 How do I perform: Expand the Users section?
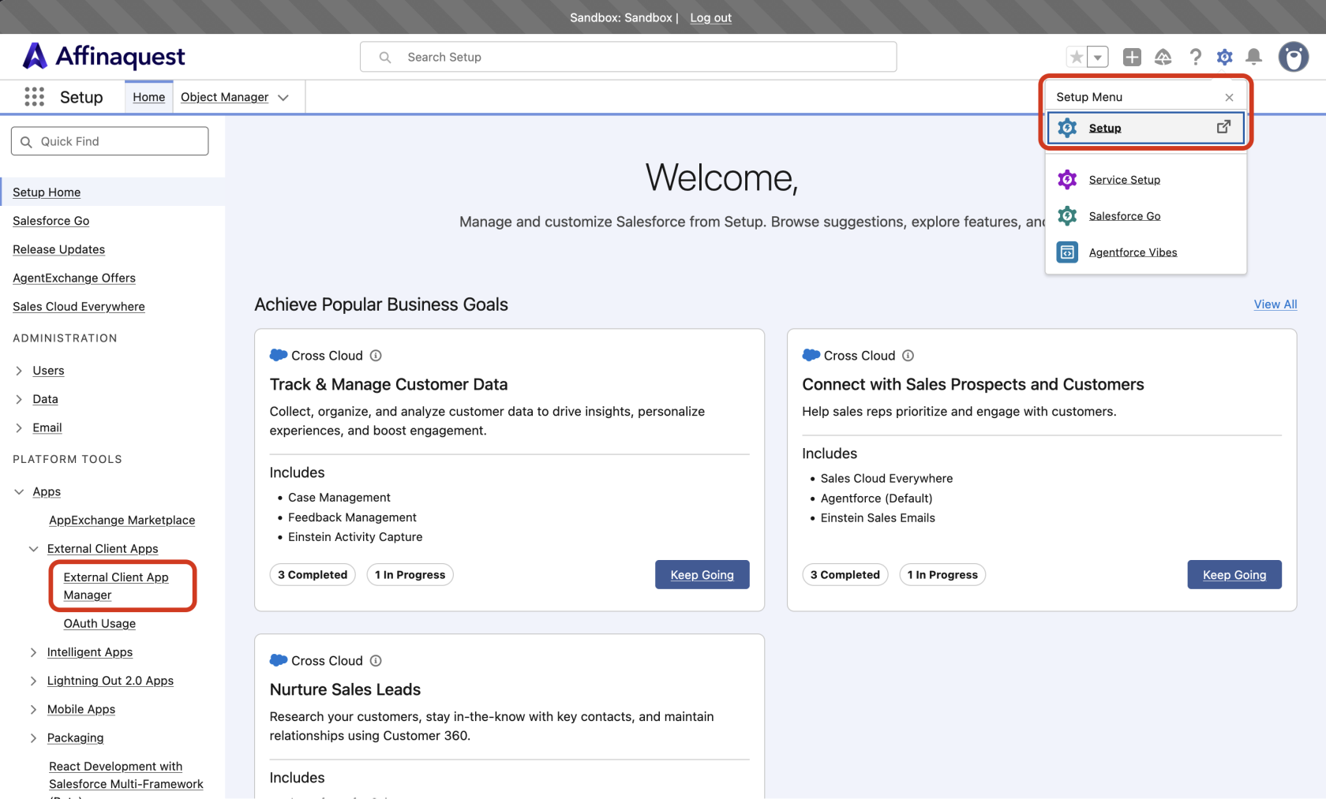click(x=19, y=371)
